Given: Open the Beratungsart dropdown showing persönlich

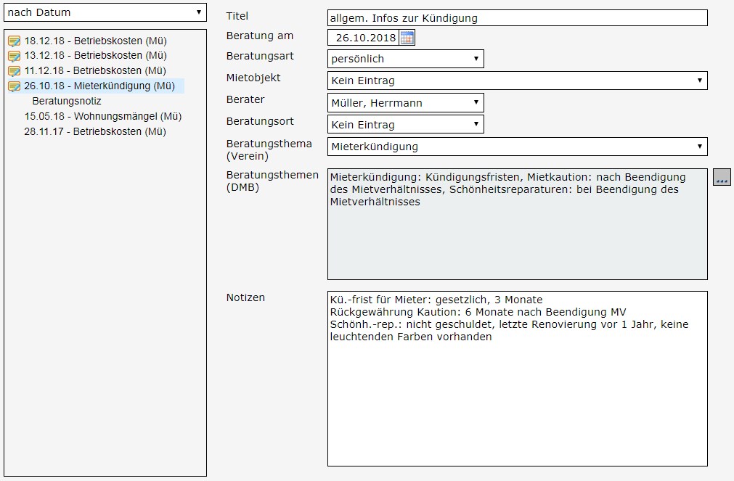Looking at the screenshot, I should [405, 59].
